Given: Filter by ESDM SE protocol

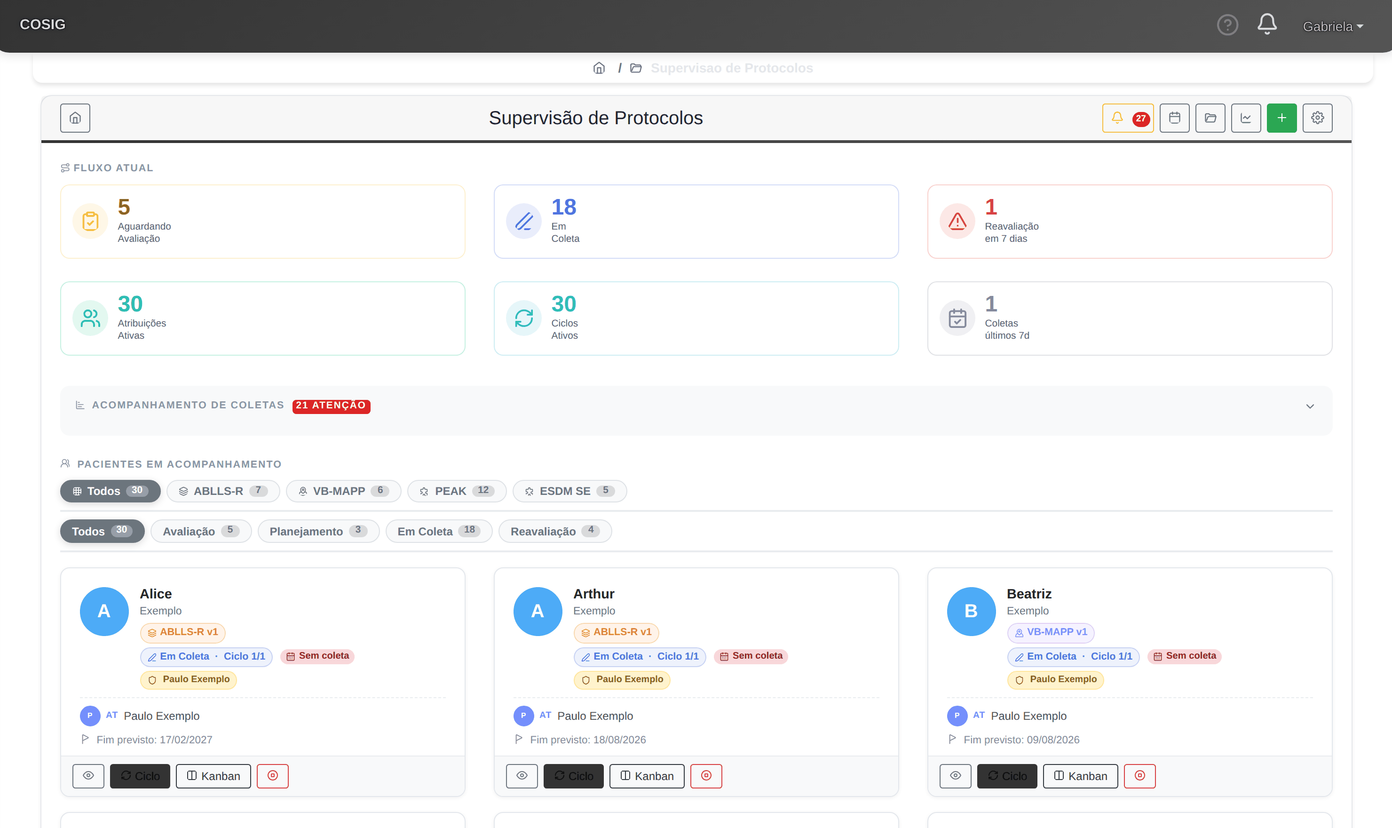Looking at the screenshot, I should [x=569, y=491].
